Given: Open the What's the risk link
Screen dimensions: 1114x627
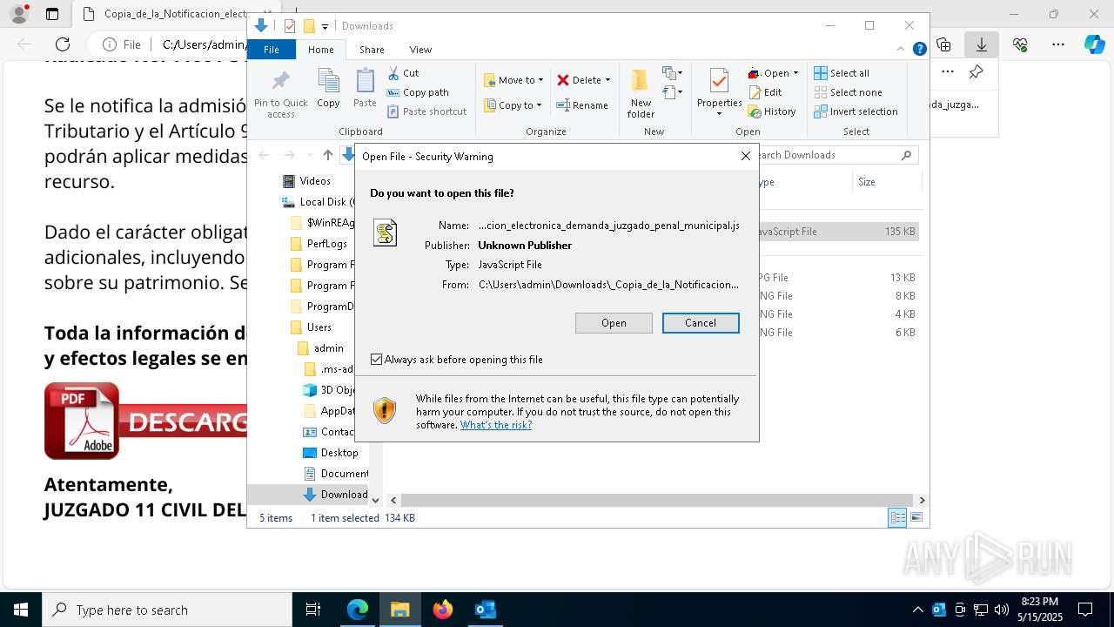Looking at the screenshot, I should coord(496,425).
